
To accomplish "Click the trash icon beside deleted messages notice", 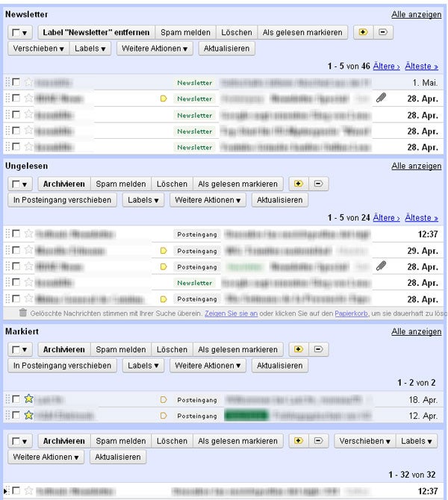I will click(22, 313).
